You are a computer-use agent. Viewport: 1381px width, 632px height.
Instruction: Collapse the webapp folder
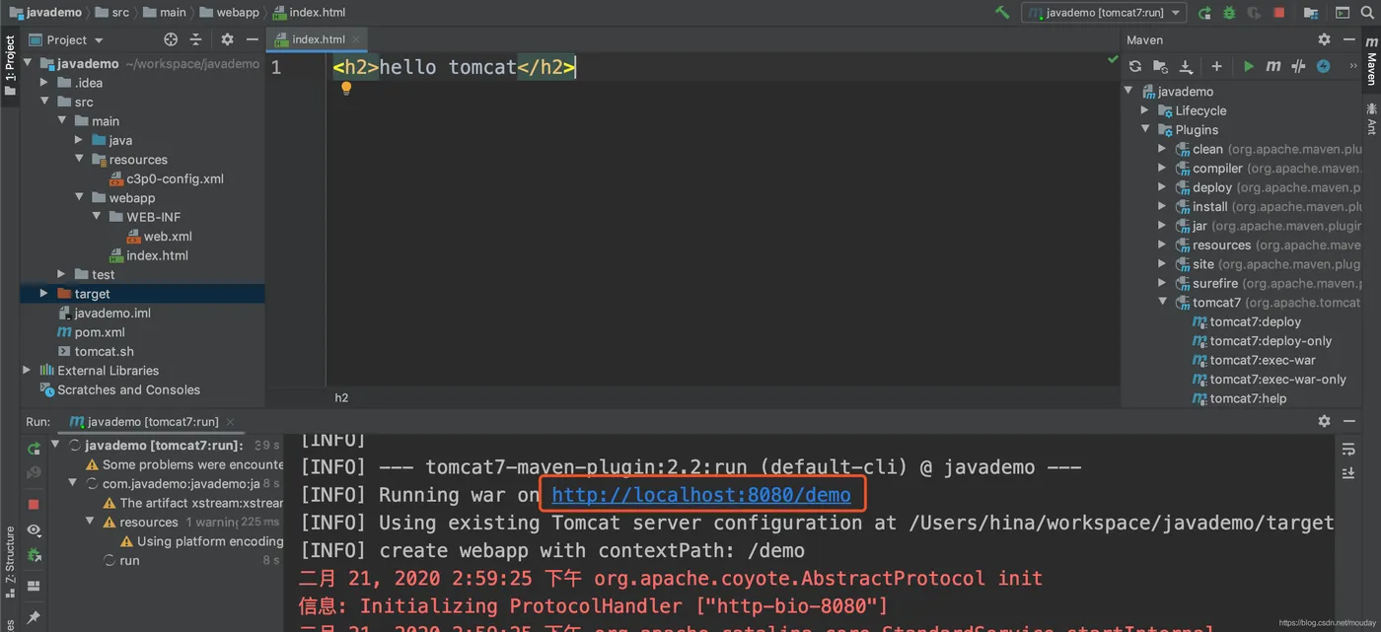(x=79, y=198)
